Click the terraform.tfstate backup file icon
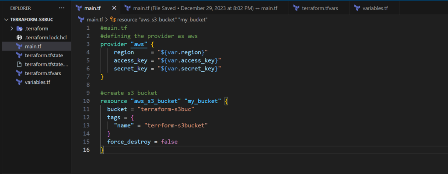Screen dimensions: 448x174 19,64
